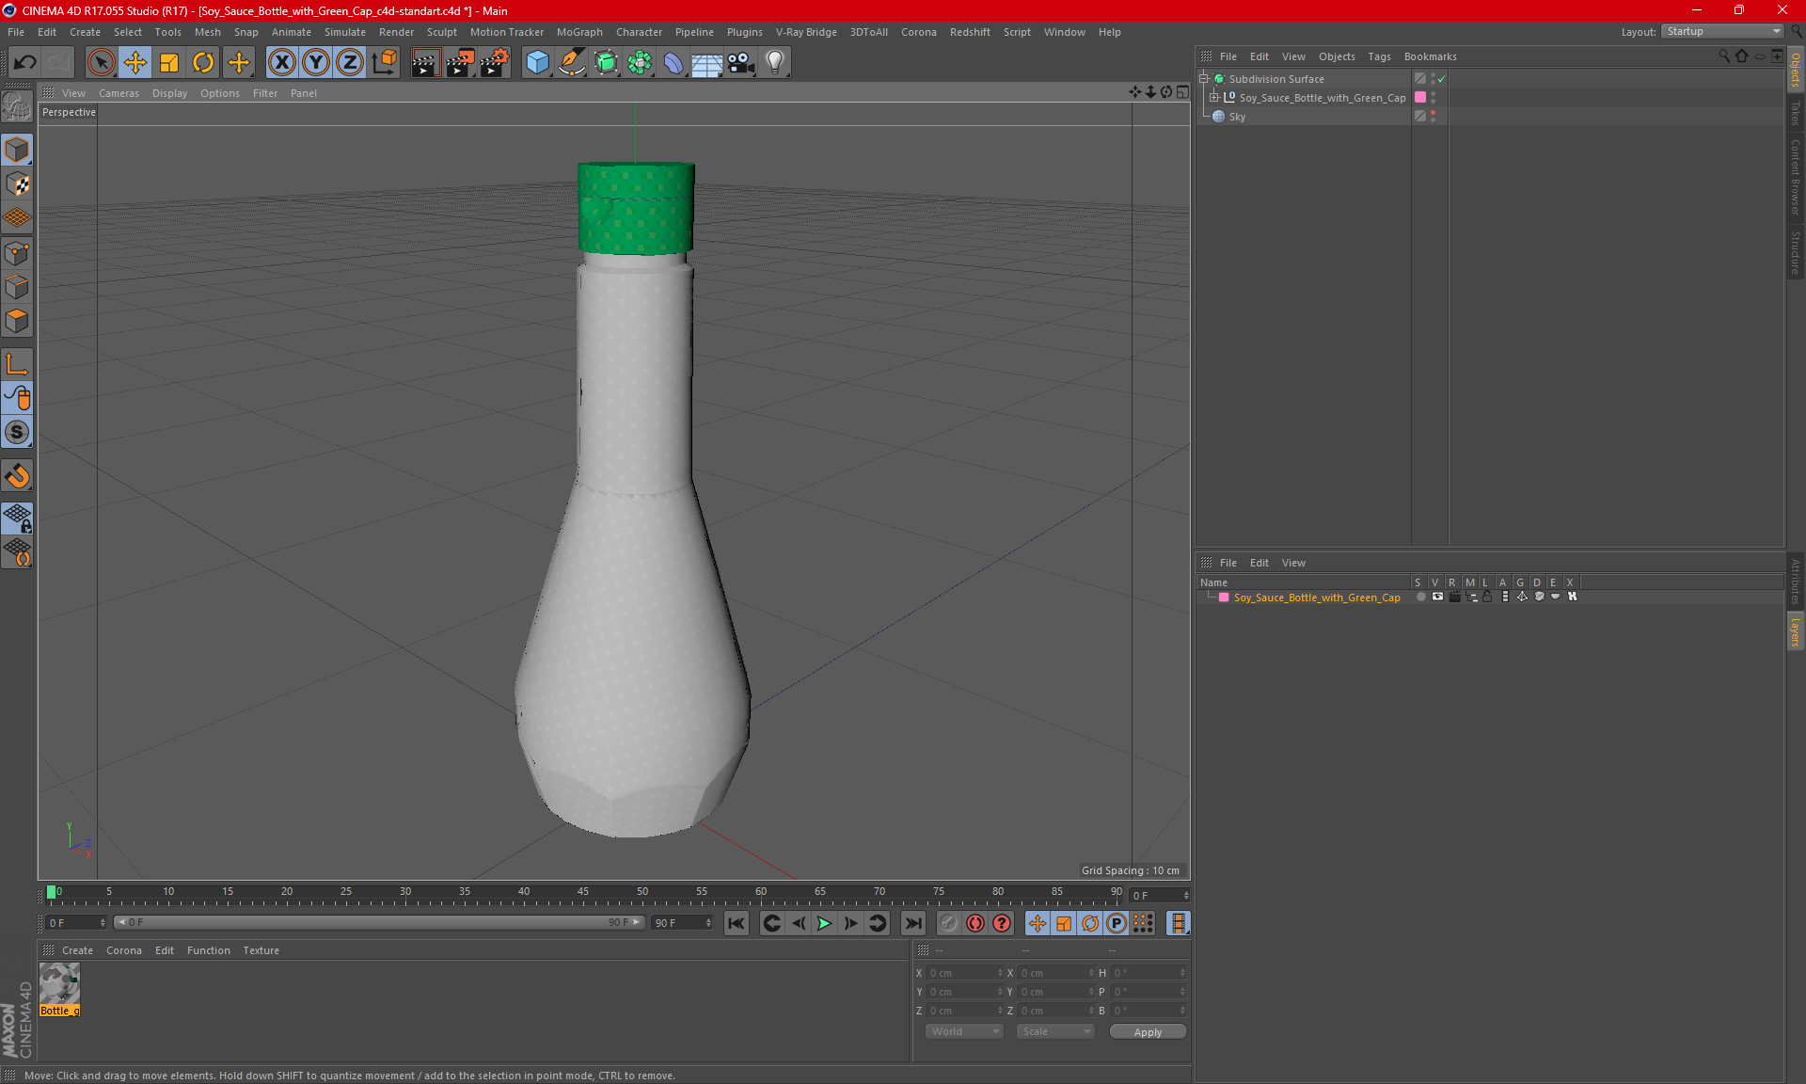Open Material manager Create menu
This screenshot has height=1084, width=1806.
coord(77,950)
